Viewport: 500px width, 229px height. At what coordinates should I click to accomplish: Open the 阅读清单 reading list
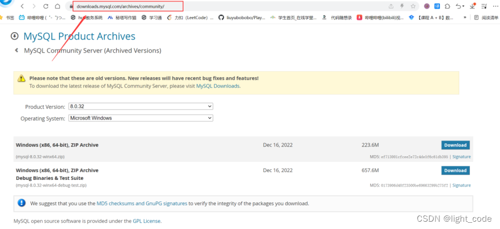[x=486, y=18]
